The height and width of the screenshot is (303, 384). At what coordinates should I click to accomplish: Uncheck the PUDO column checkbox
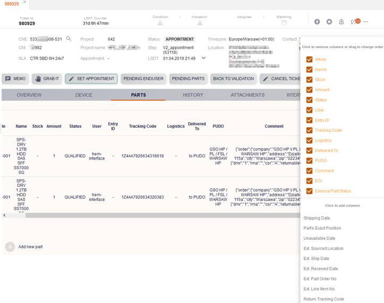coord(309,161)
